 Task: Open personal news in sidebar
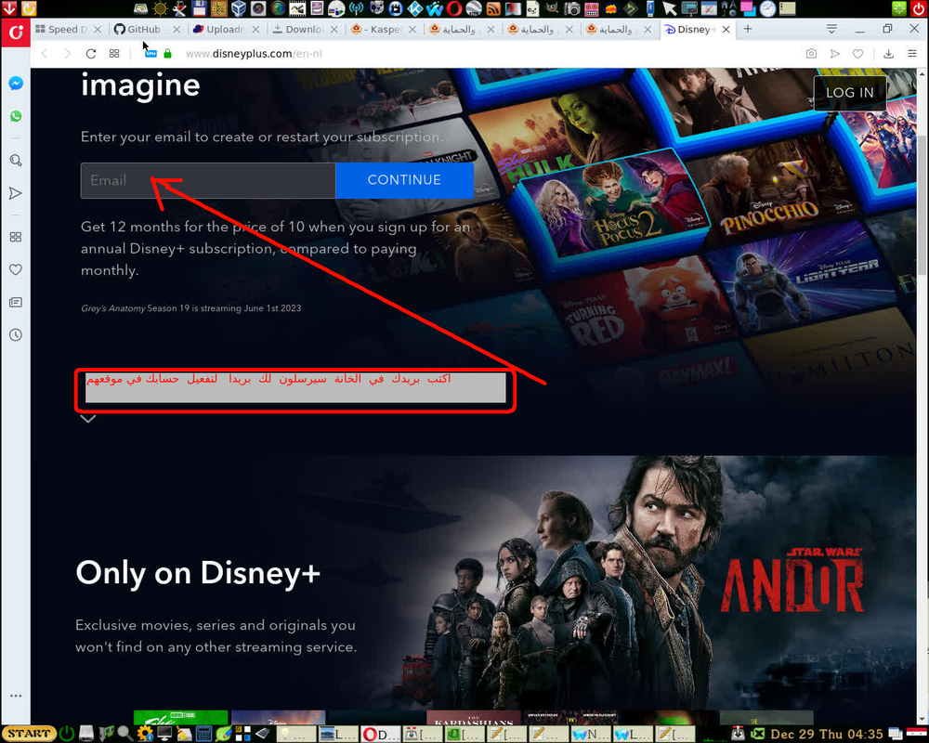(x=16, y=302)
